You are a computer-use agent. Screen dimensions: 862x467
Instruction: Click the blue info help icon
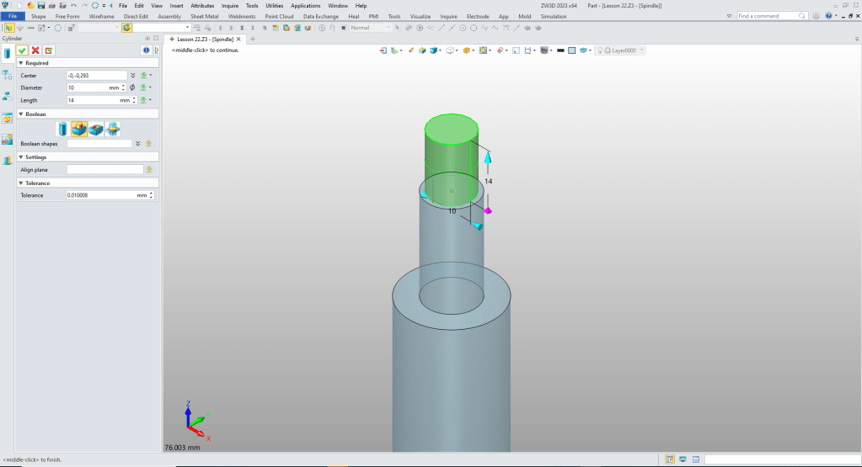(145, 50)
